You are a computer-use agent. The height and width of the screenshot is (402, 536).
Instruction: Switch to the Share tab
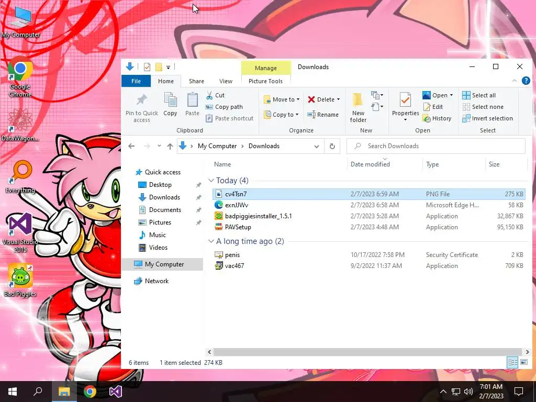tap(197, 81)
